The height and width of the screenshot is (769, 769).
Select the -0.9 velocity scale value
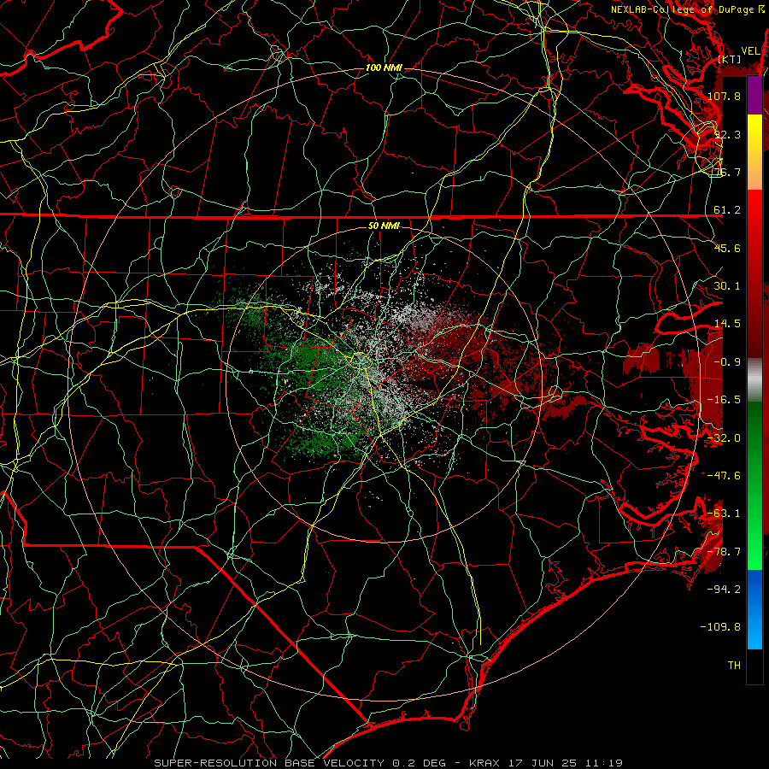(727, 362)
